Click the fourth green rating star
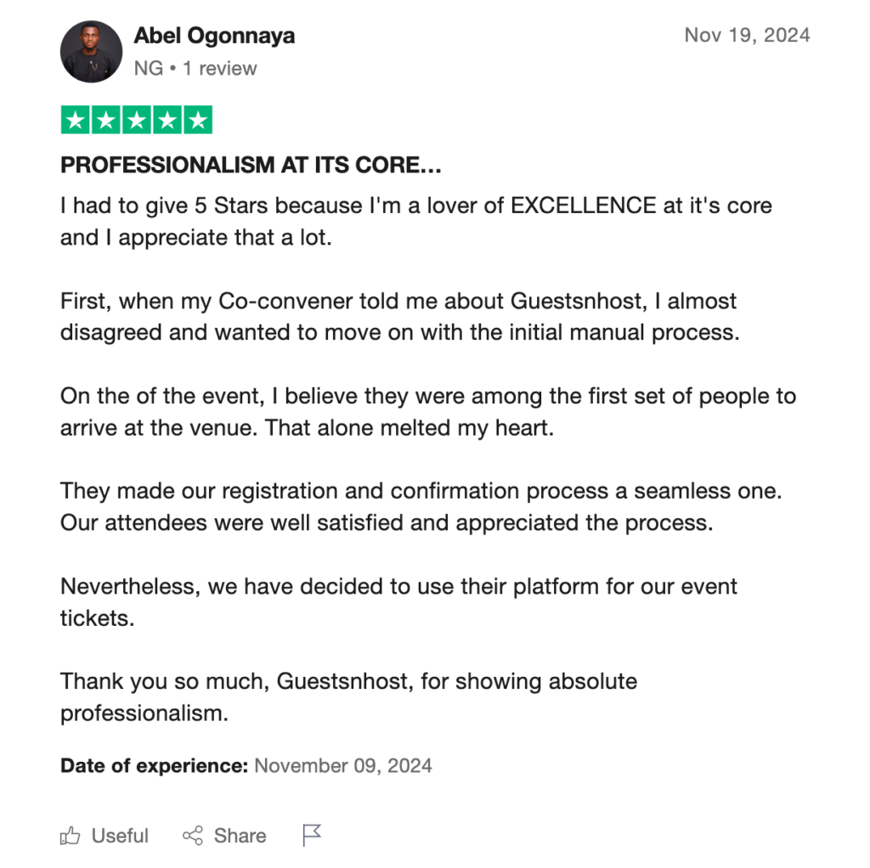This screenshot has width=870, height=868. pos(167,120)
